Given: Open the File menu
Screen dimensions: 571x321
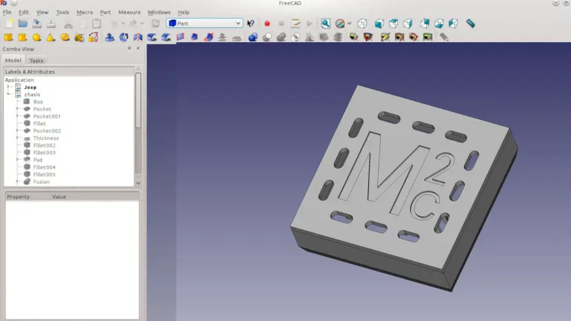Looking at the screenshot, I should coord(7,12).
